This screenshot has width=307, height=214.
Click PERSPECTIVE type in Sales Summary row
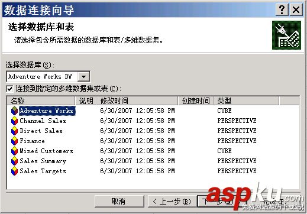point(237,161)
